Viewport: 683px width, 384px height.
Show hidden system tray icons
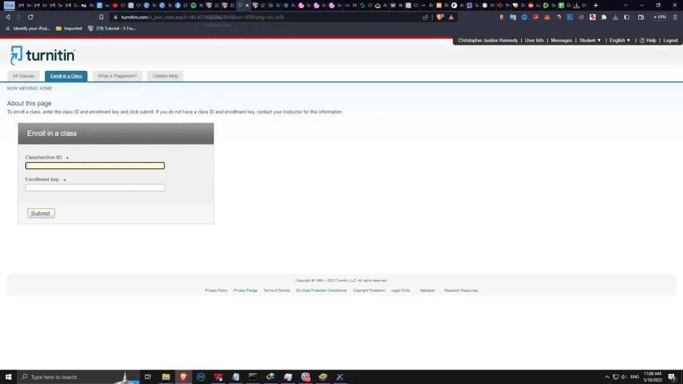tap(606, 377)
